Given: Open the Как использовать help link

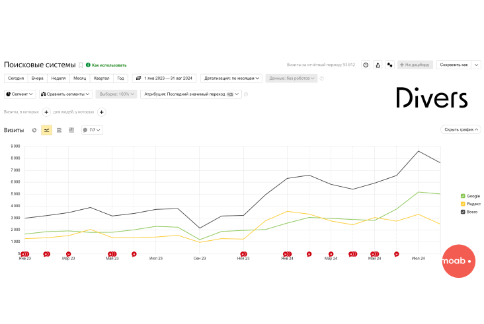Looking at the screenshot, I should [x=106, y=65].
